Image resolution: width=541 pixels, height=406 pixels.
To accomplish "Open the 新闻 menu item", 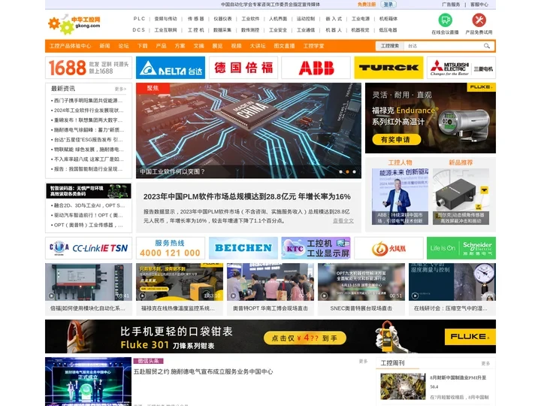I will pyautogui.click(x=104, y=46).
